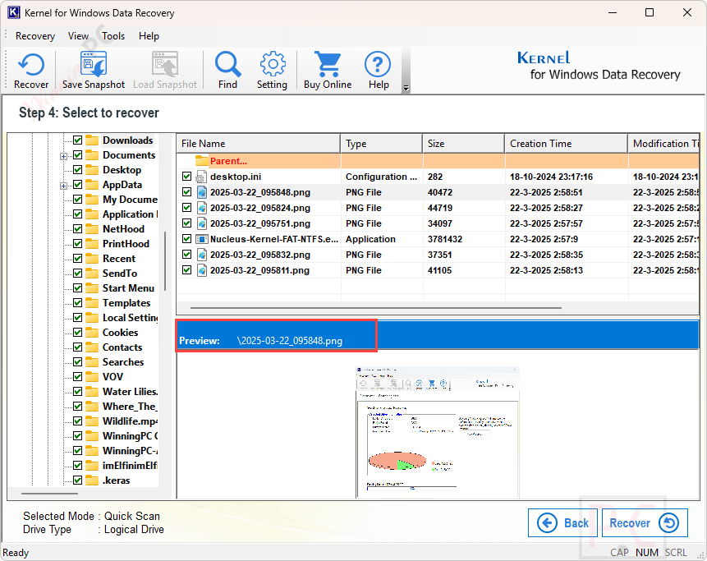Viewport: 707px width, 561px height.
Task: Select the Water Lilies folder in tree
Action: pyautogui.click(x=130, y=392)
